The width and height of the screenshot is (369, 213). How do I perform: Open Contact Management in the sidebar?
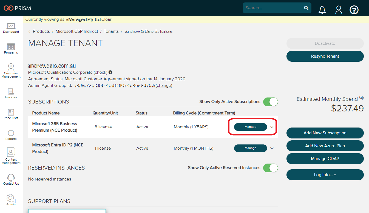(x=11, y=156)
